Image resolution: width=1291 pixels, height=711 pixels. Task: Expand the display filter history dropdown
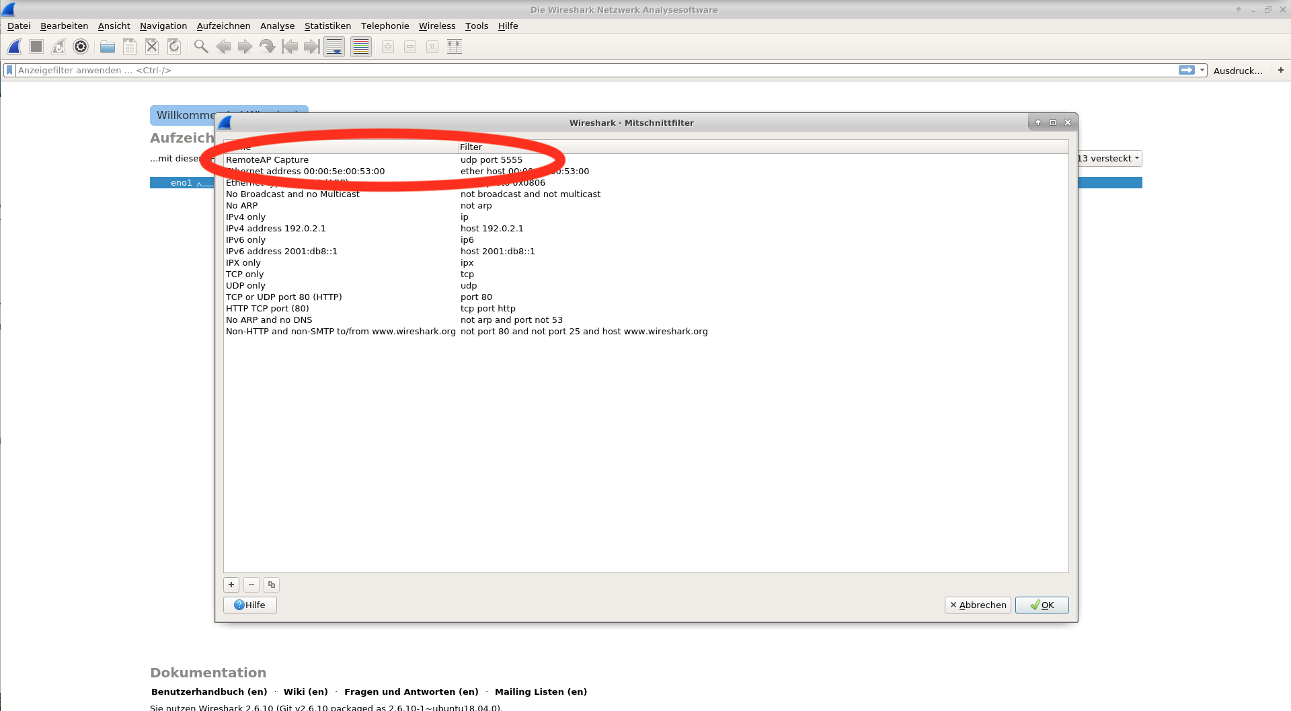(1202, 70)
